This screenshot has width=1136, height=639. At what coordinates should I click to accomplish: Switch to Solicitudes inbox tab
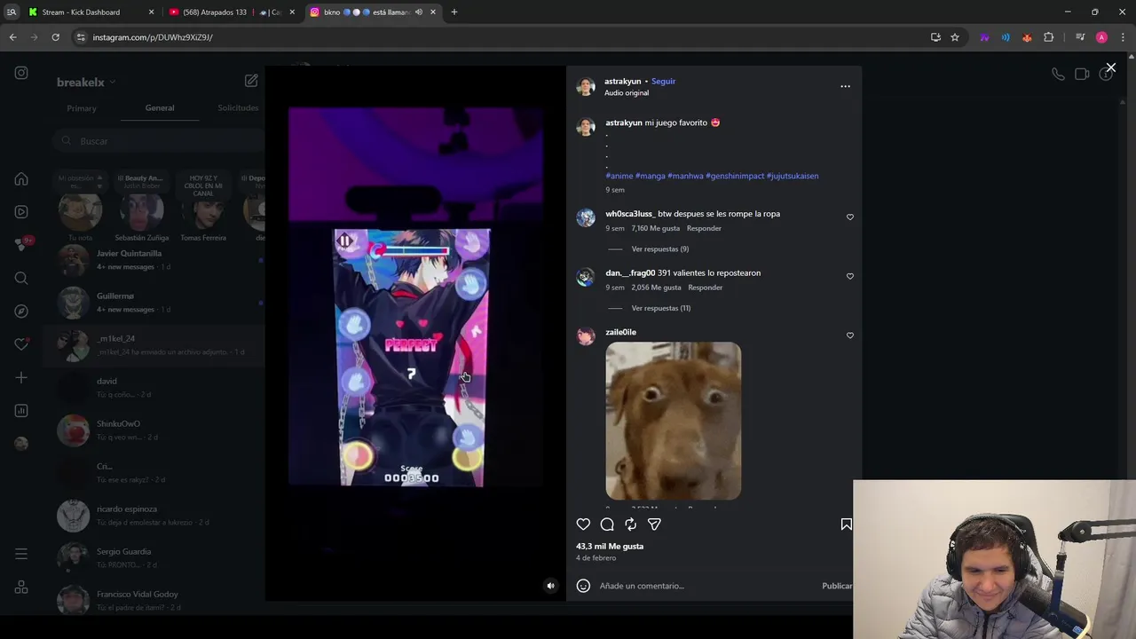click(238, 108)
